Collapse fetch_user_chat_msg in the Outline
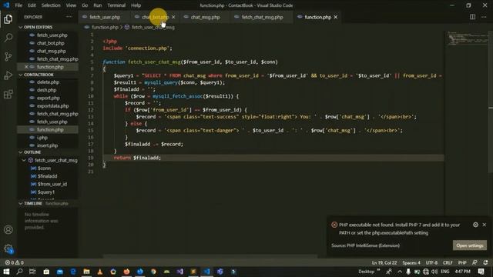This screenshot has width=493, height=277. tap(24, 160)
